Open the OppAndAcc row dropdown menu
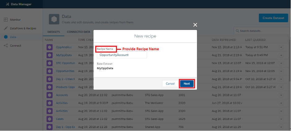The width and height of the screenshot is (291, 131). tap(281, 48)
